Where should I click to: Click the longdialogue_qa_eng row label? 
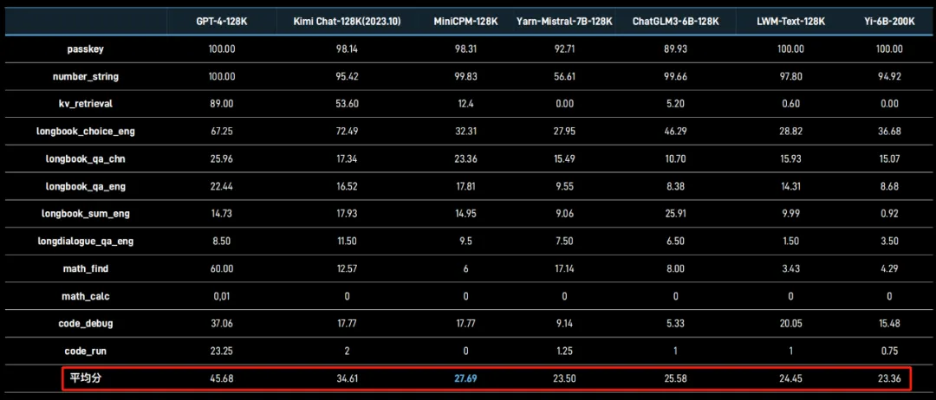click(x=85, y=241)
